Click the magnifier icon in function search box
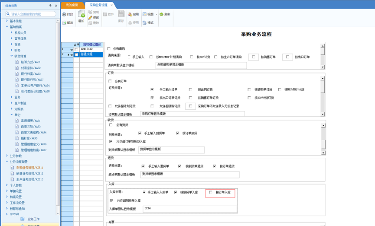375x226 pixels. (x=8, y=14)
